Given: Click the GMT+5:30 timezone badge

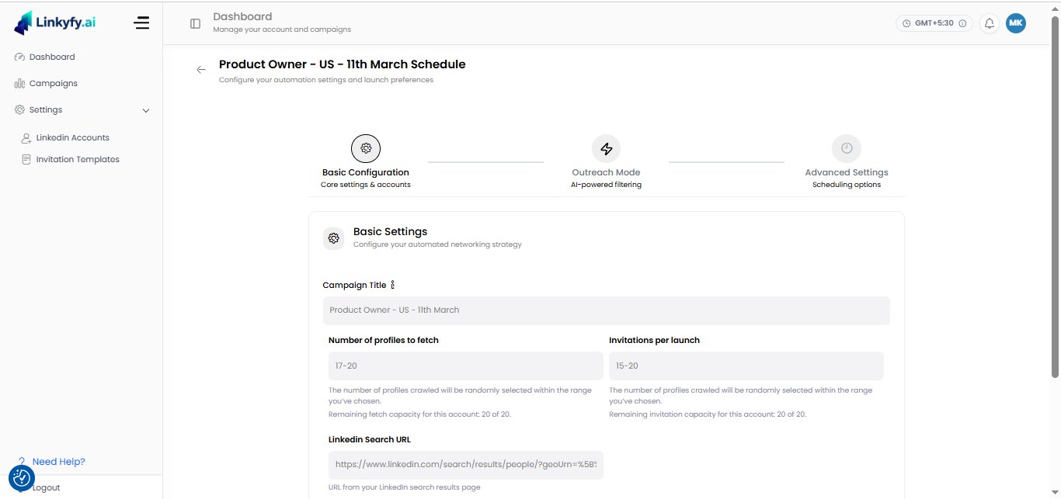Looking at the screenshot, I should [x=934, y=23].
